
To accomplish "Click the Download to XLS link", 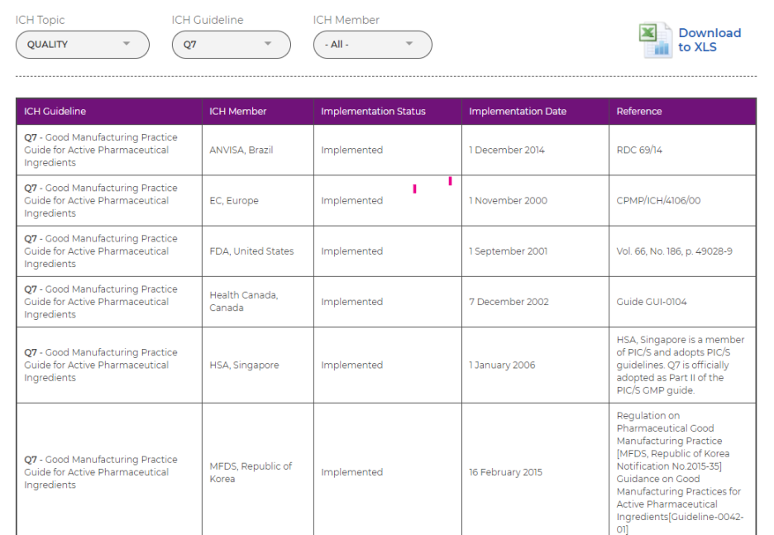I will [709, 40].
